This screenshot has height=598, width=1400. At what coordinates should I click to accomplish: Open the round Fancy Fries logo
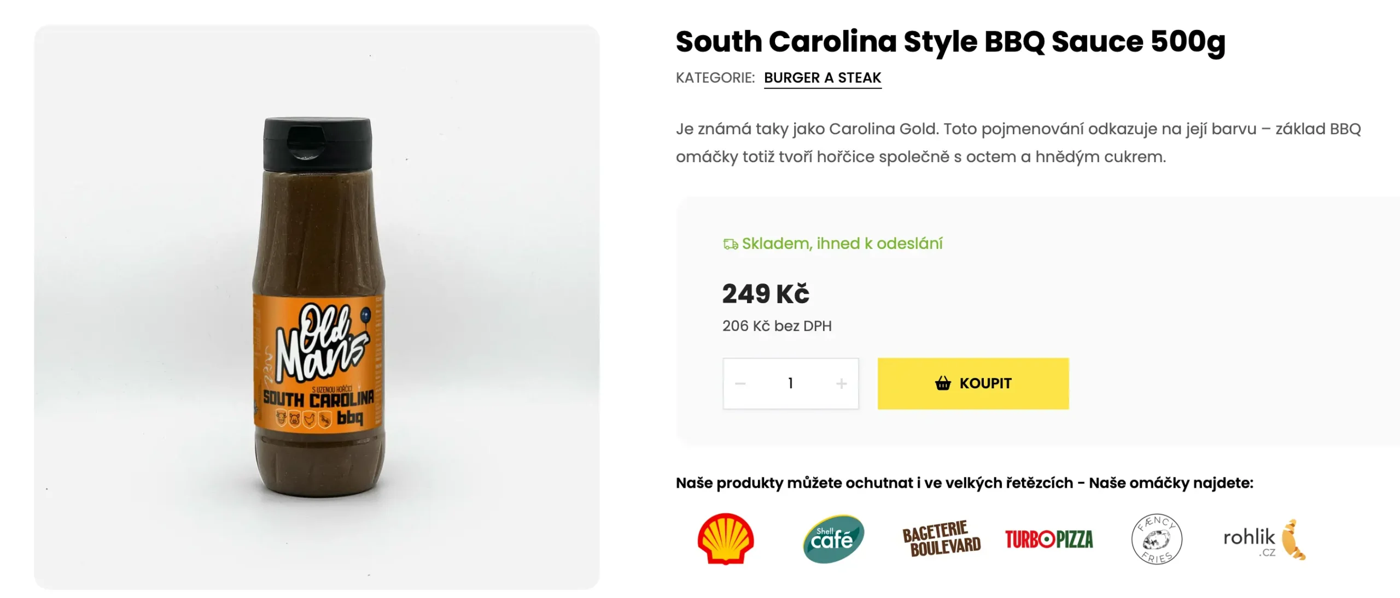coord(1156,539)
